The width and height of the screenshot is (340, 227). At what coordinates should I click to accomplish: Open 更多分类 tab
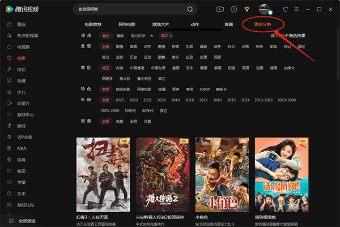click(x=262, y=24)
